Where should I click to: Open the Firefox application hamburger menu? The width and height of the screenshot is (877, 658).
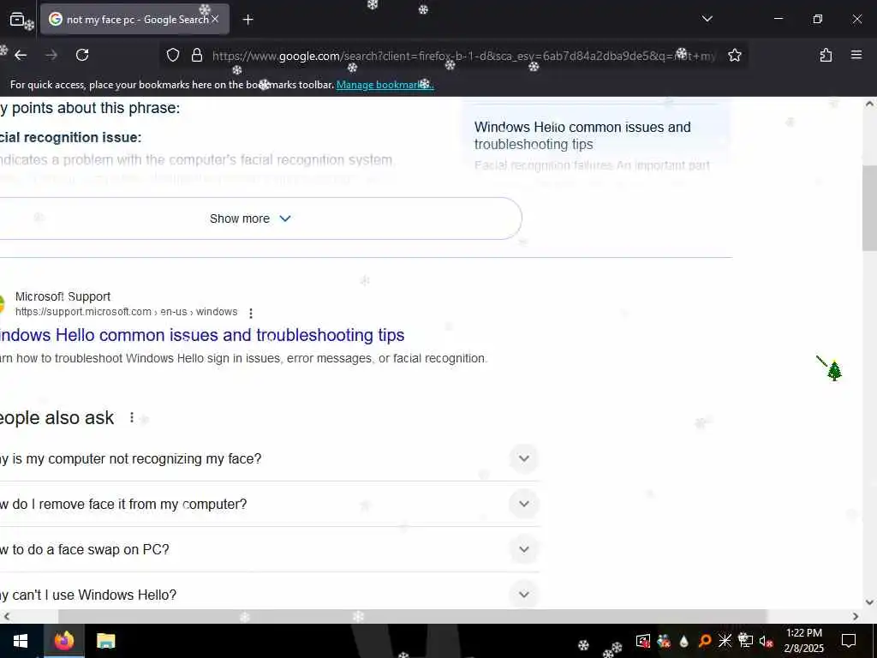click(x=856, y=55)
